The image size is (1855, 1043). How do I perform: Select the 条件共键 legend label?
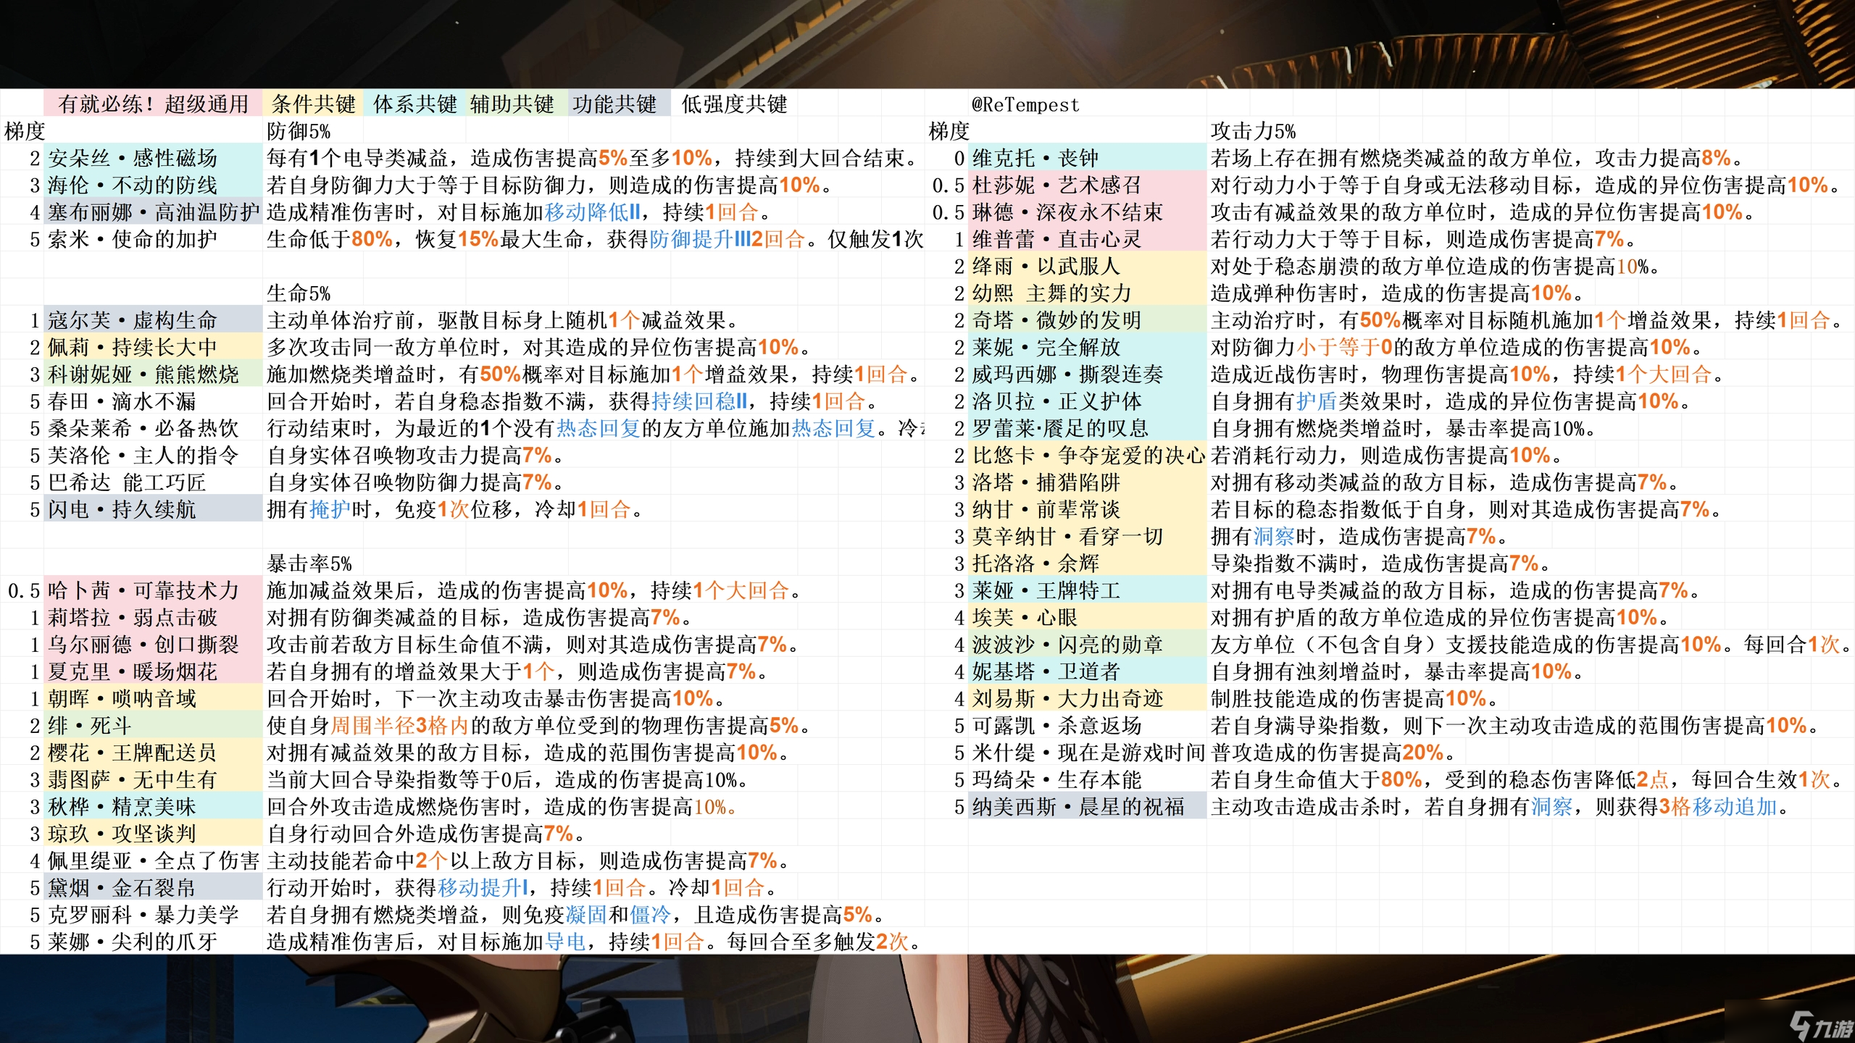(x=313, y=104)
